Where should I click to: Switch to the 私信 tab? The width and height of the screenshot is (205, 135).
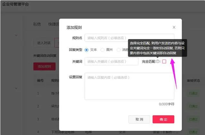click(x=37, y=24)
